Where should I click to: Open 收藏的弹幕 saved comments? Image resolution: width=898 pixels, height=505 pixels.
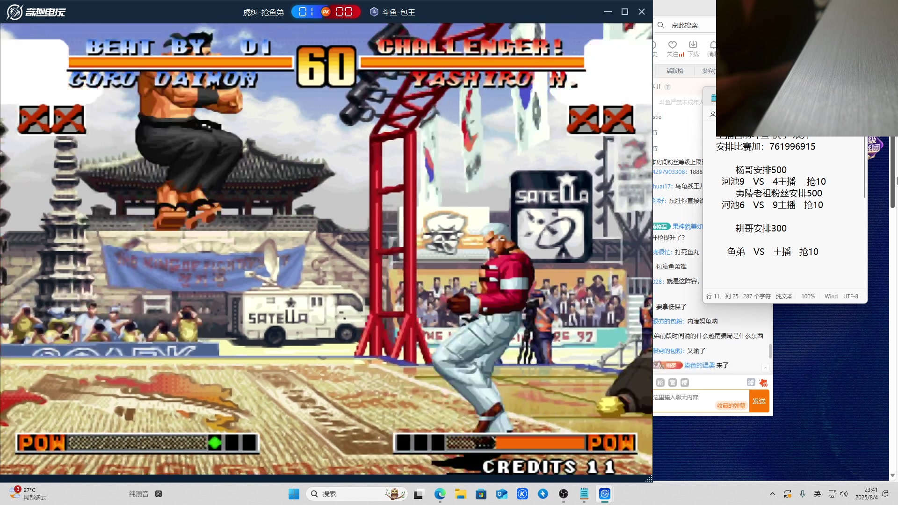click(731, 405)
